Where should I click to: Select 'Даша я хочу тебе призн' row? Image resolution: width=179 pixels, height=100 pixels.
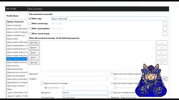(17, 29)
